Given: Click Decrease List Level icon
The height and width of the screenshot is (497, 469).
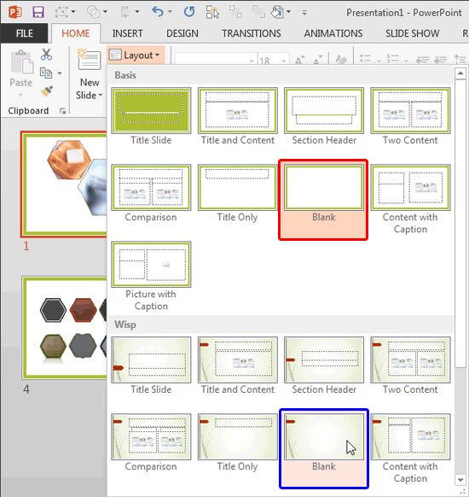Looking at the screenshot, I should (x=422, y=59).
